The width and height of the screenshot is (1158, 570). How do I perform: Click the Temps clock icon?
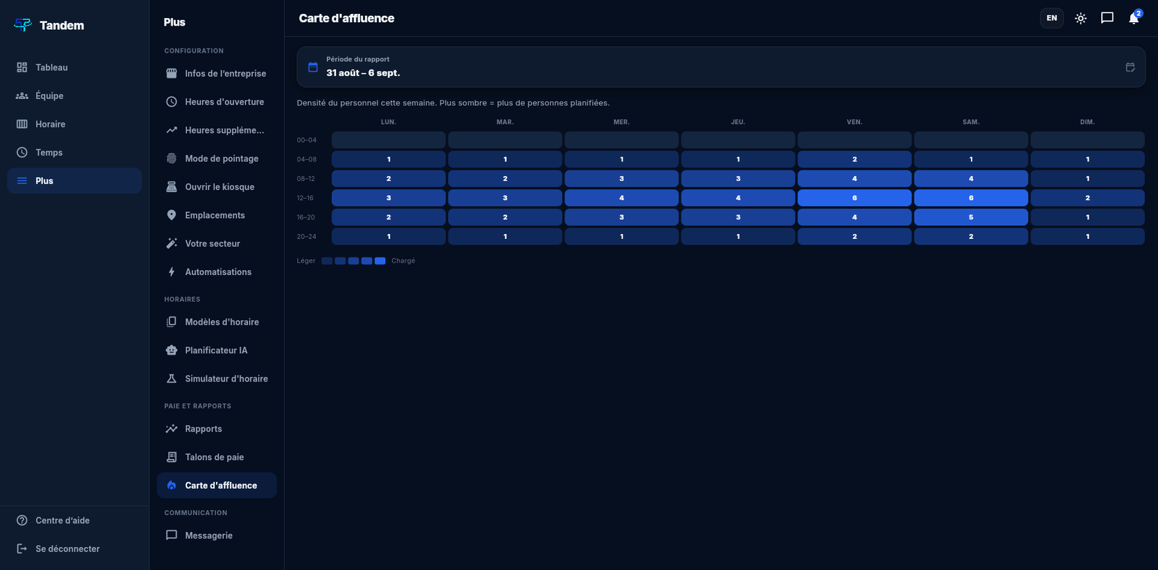[x=22, y=152]
